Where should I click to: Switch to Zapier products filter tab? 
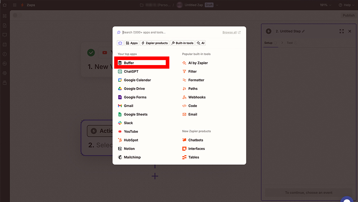154,43
